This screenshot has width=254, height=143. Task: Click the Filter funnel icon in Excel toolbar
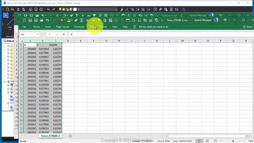click(x=99, y=20)
